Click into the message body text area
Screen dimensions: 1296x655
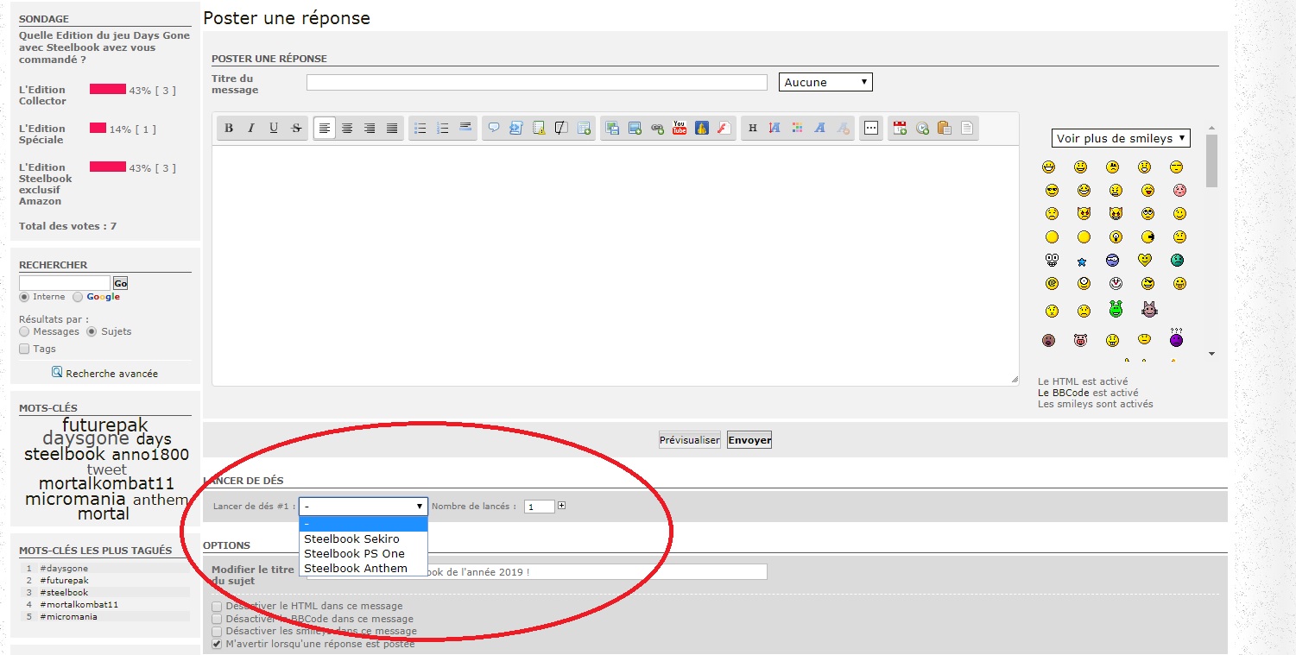click(x=616, y=265)
